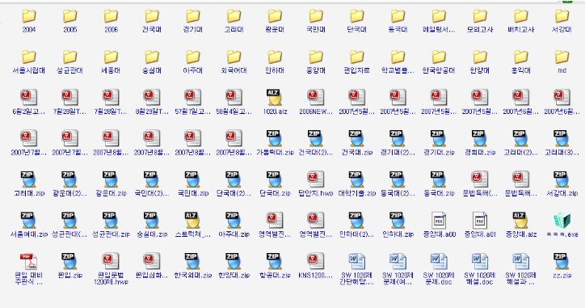
Task: Click the md folder
Action: (x=562, y=62)
